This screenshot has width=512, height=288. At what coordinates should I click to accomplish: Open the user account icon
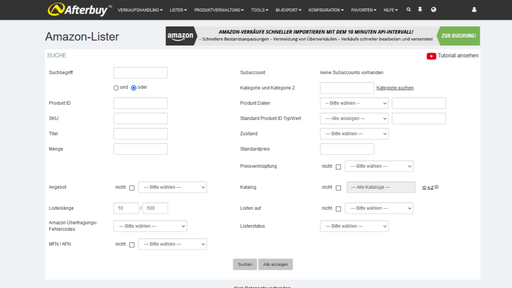(x=474, y=10)
